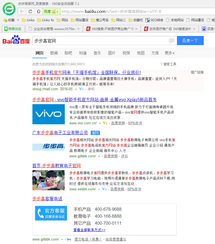
Task: Play the 步步高教育电子 video thumbnail
Action: [48, 180]
